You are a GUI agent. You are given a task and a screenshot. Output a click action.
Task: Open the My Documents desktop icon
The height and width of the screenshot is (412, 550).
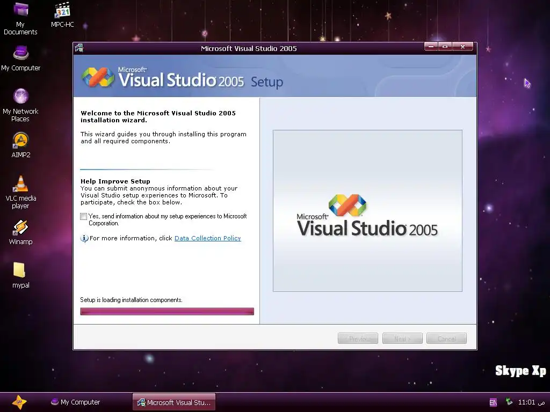(x=20, y=18)
